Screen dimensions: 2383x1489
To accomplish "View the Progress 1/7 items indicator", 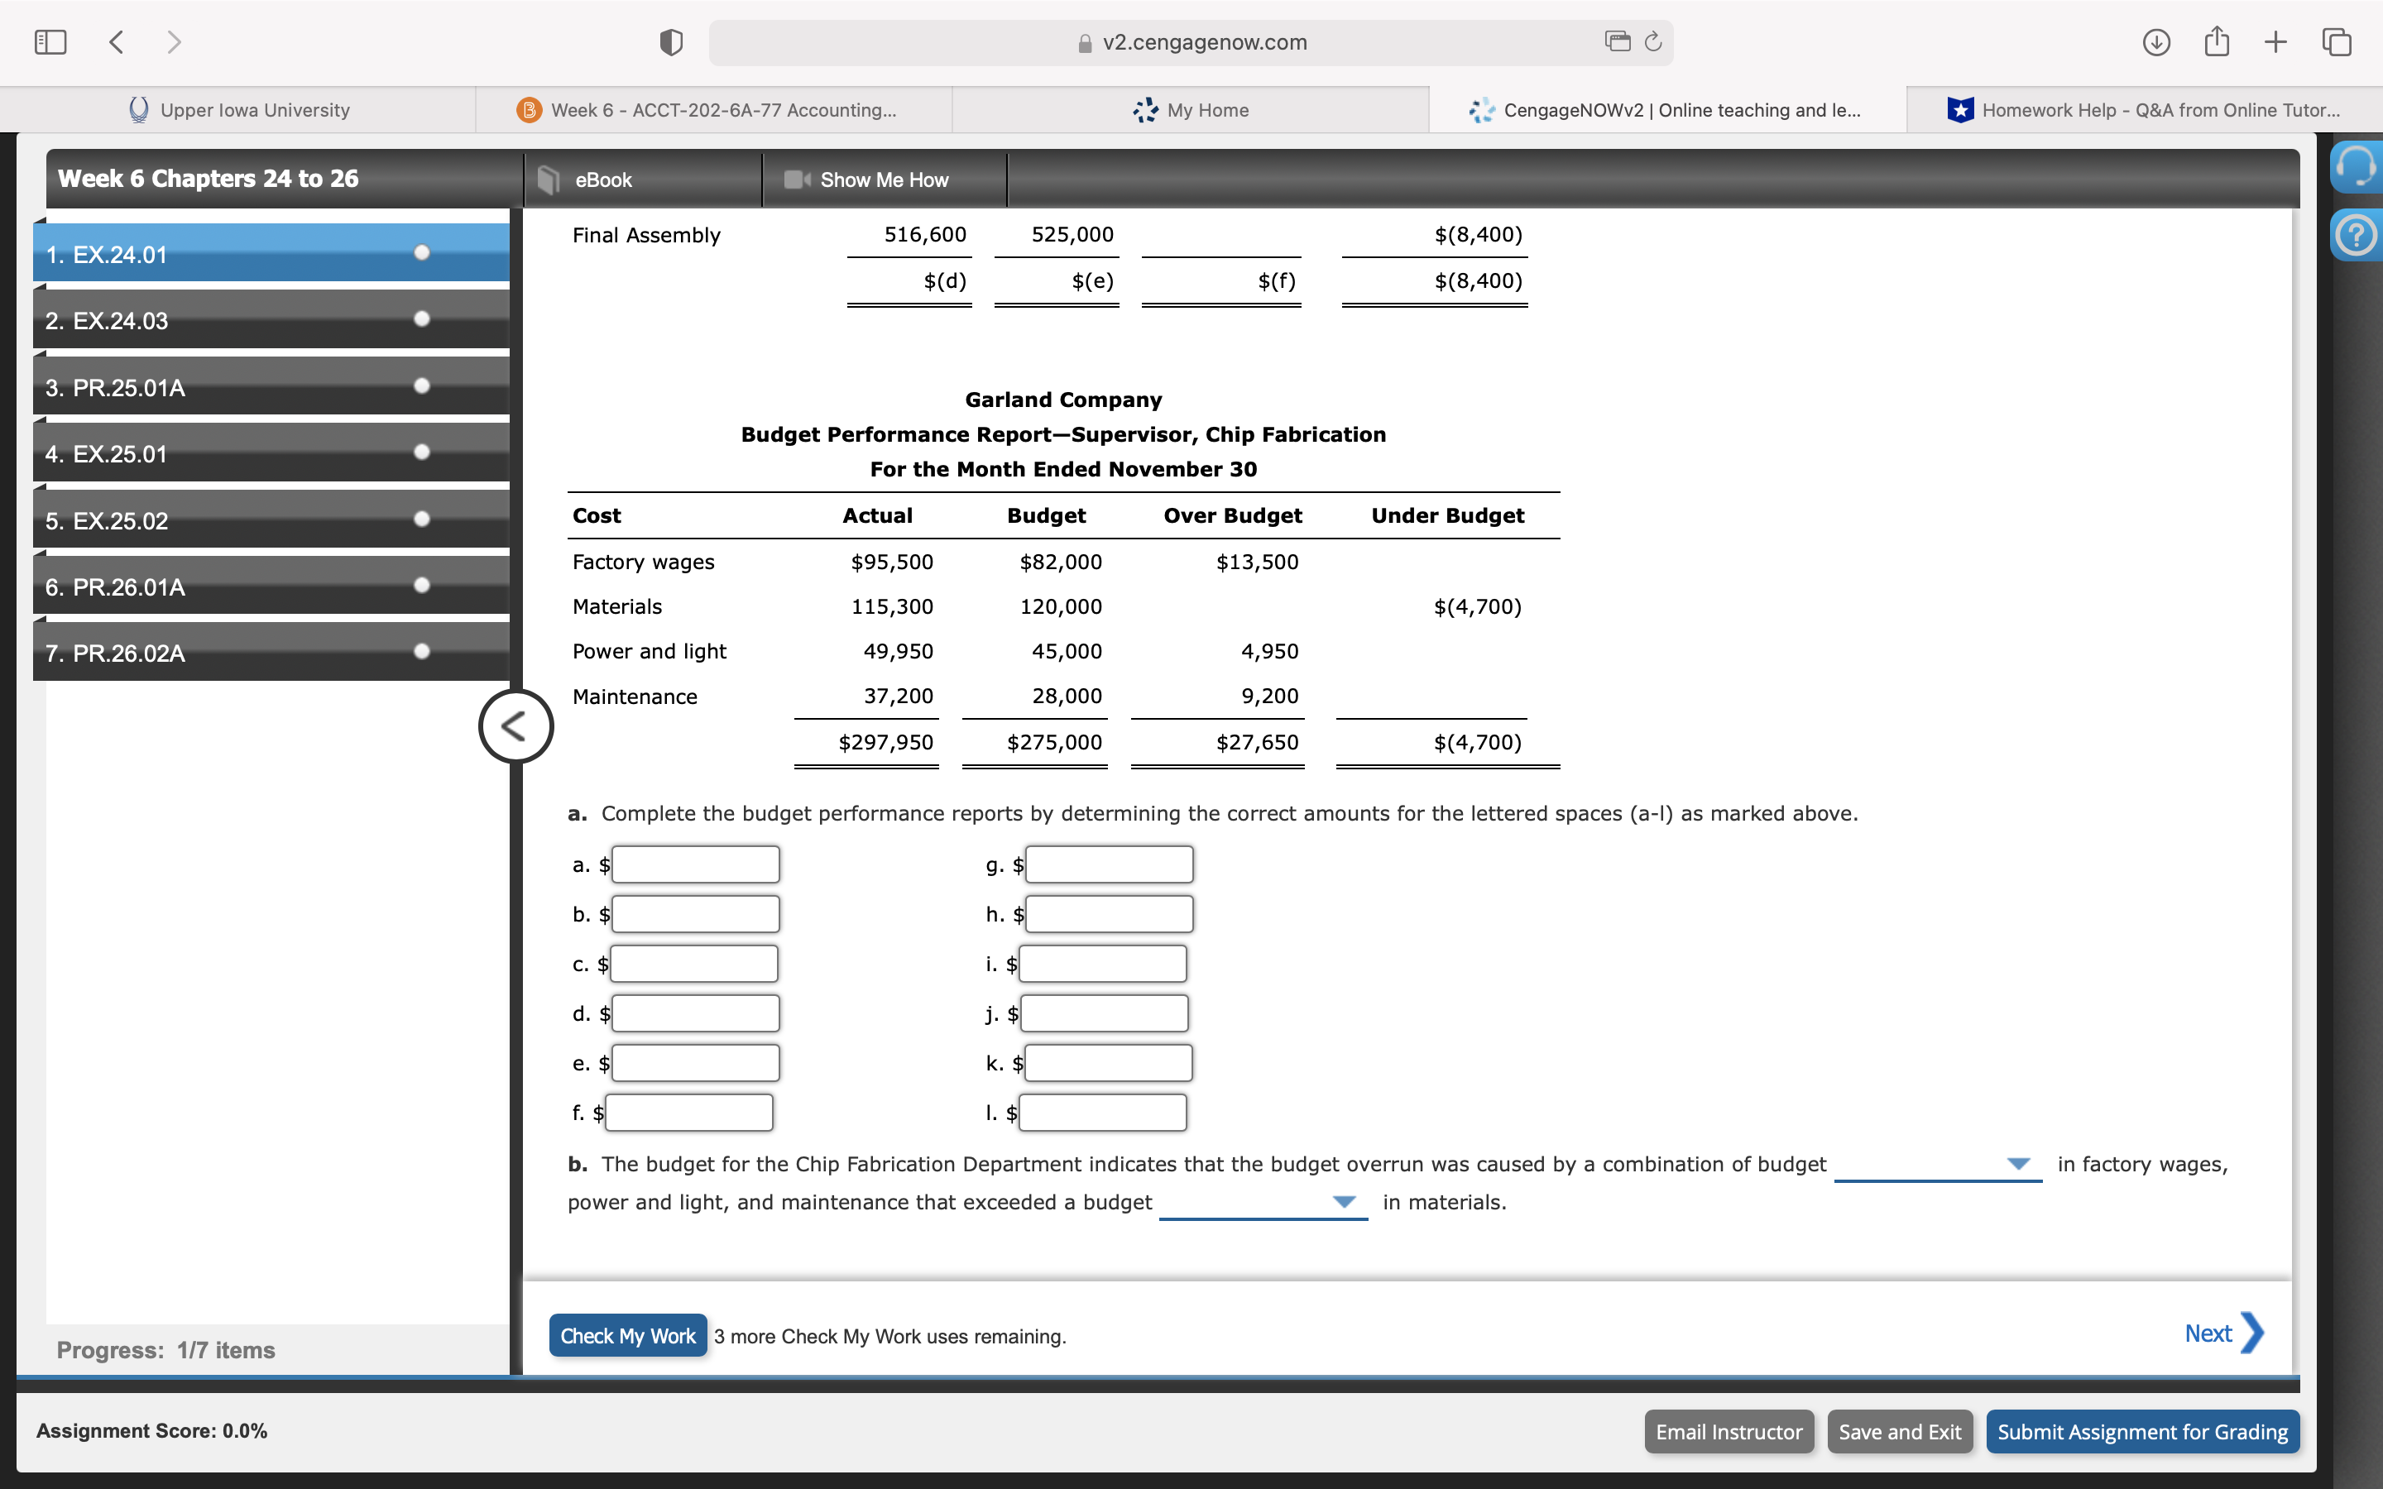I will [x=165, y=1350].
